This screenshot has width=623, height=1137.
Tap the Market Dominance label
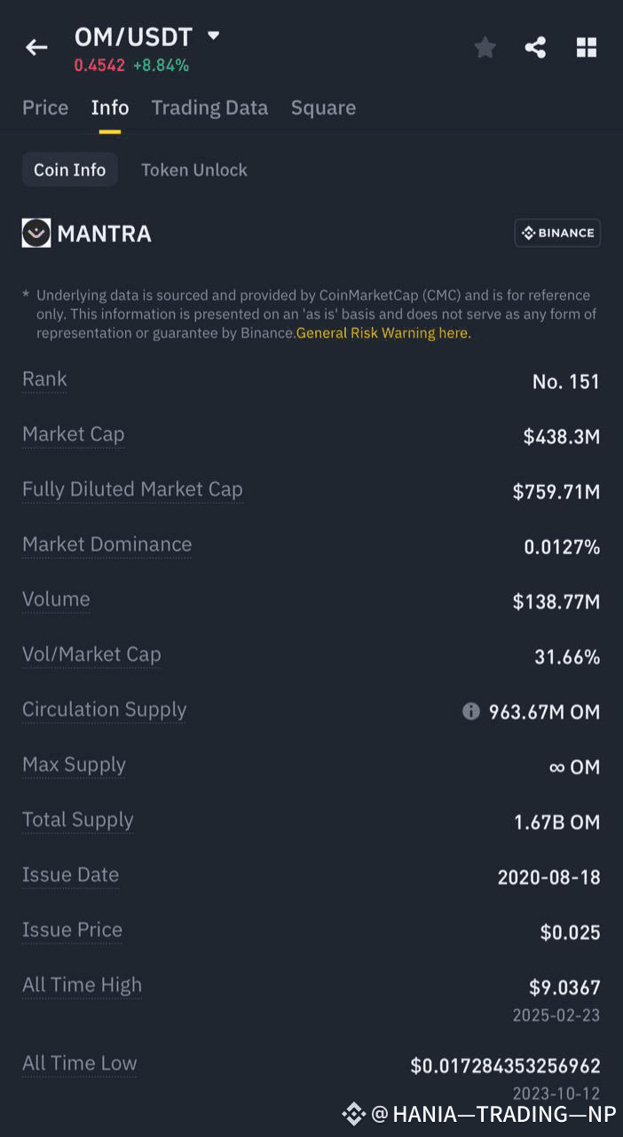[x=106, y=545]
